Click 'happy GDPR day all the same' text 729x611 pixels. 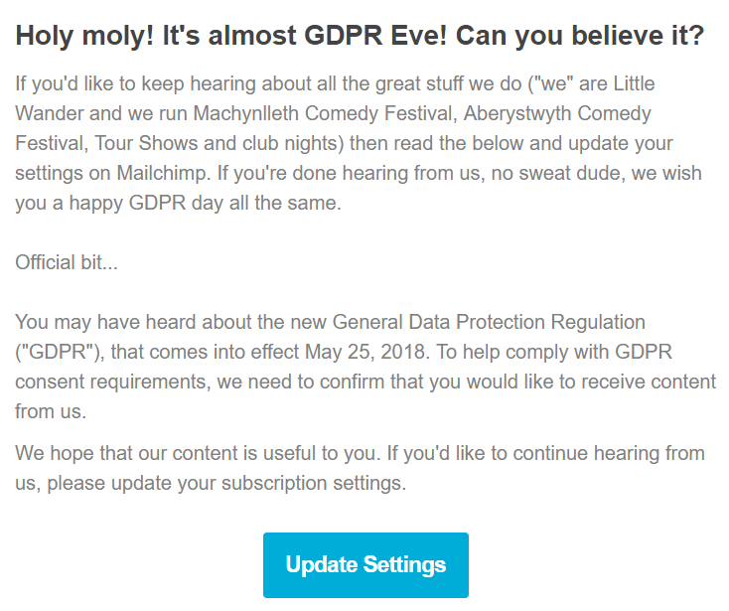pyautogui.click(x=205, y=204)
